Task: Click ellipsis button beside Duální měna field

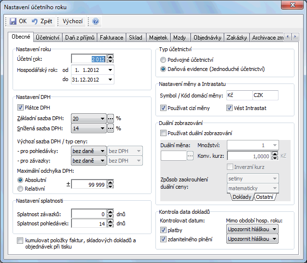Action: (190, 155)
